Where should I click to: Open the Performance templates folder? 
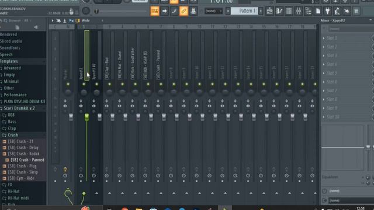[x=15, y=94]
